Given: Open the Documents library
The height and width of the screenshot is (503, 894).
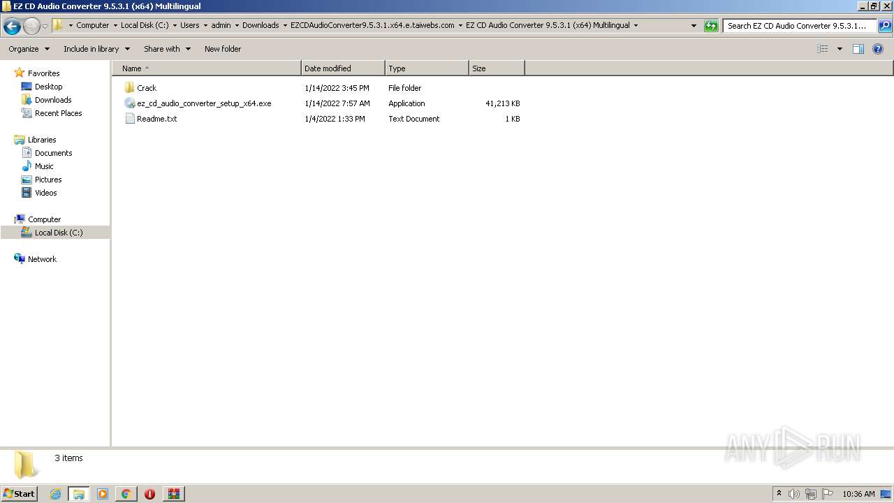Looking at the screenshot, I should (x=53, y=153).
